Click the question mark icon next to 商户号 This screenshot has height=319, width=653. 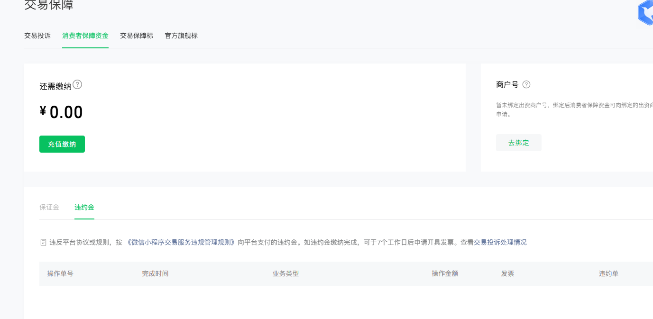click(x=526, y=85)
